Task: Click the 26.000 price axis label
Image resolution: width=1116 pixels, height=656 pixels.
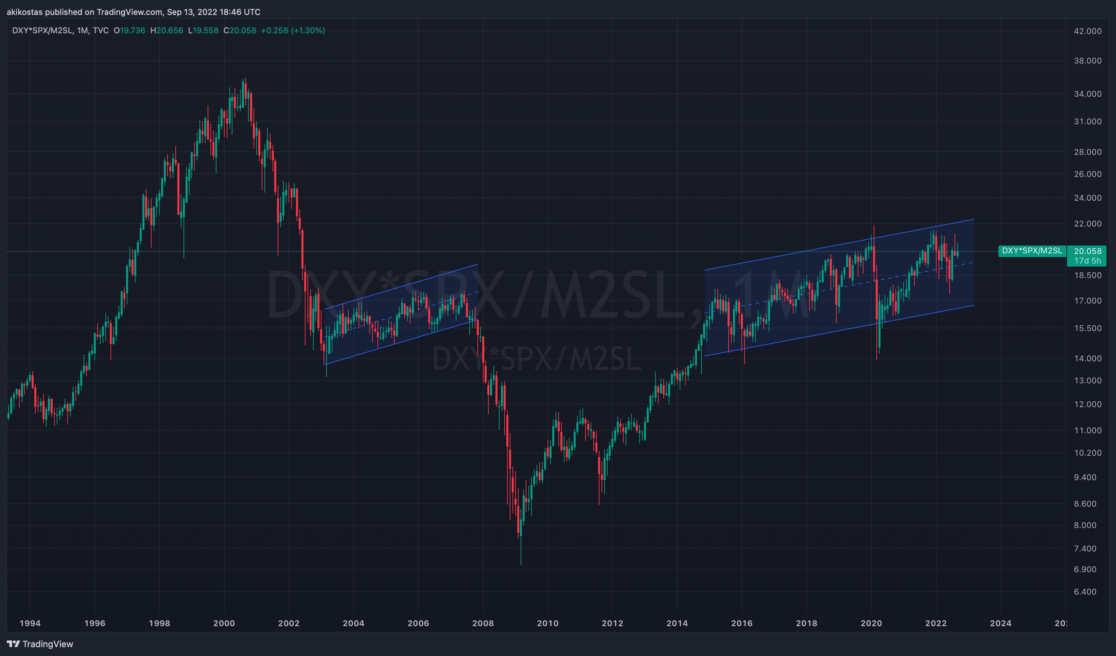Action: point(1088,174)
